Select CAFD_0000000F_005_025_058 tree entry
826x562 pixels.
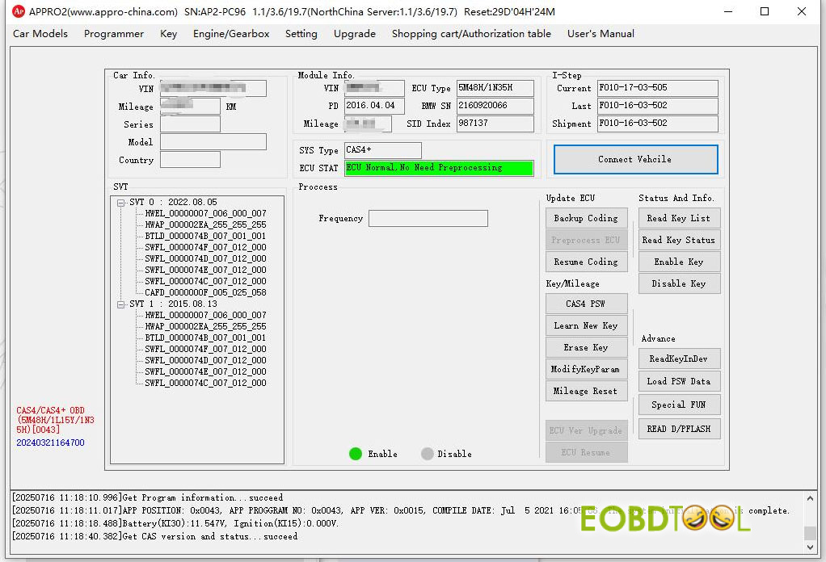(205, 292)
